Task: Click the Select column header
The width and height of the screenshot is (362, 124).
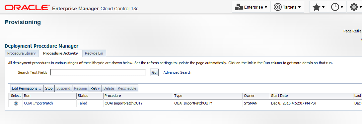Action: click(x=16, y=96)
